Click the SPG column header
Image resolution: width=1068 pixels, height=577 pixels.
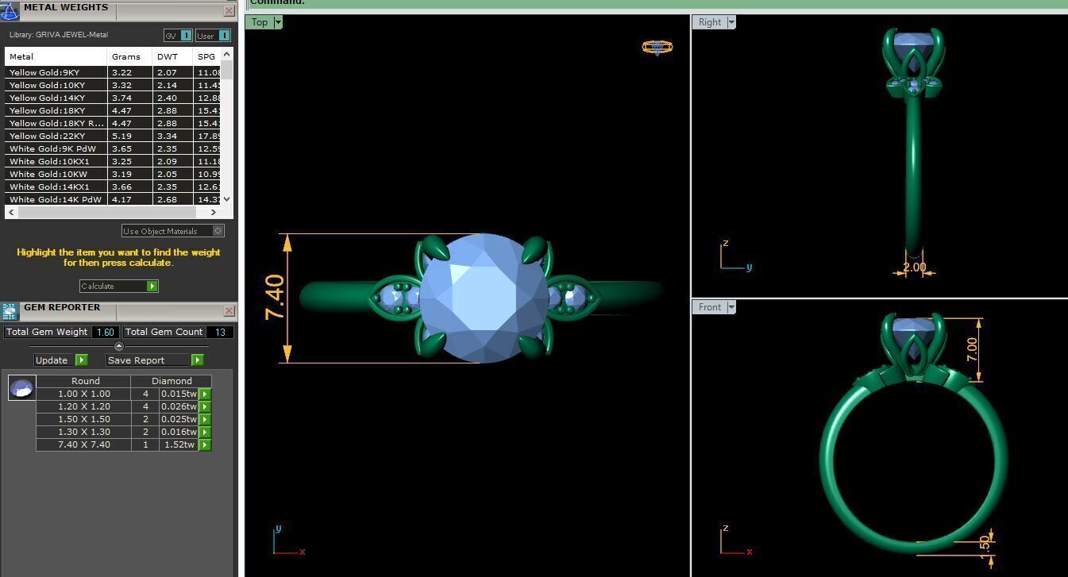[x=206, y=56]
